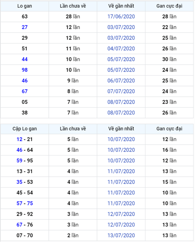Click 10/07/2020 in the 12 - 21 row
The height and width of the screenshot is (242, 195).
tap(121, 139)
